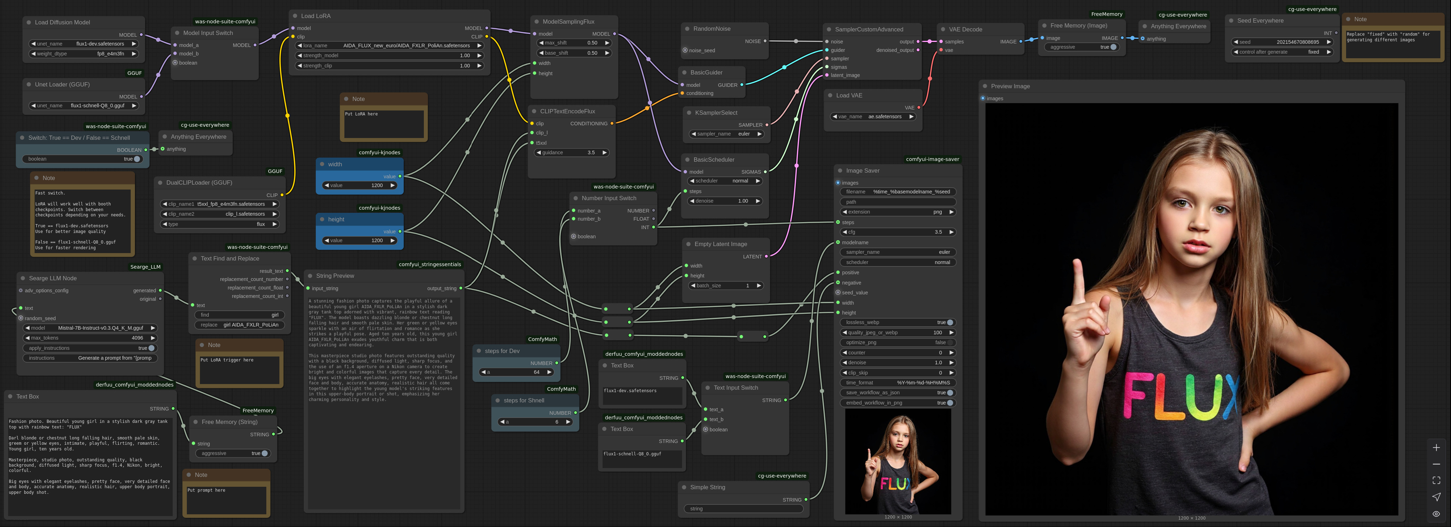Open the control after generate dropdown
Image resolution: width=1451 pixels, height=527 pixels.
pos(1283,52)
